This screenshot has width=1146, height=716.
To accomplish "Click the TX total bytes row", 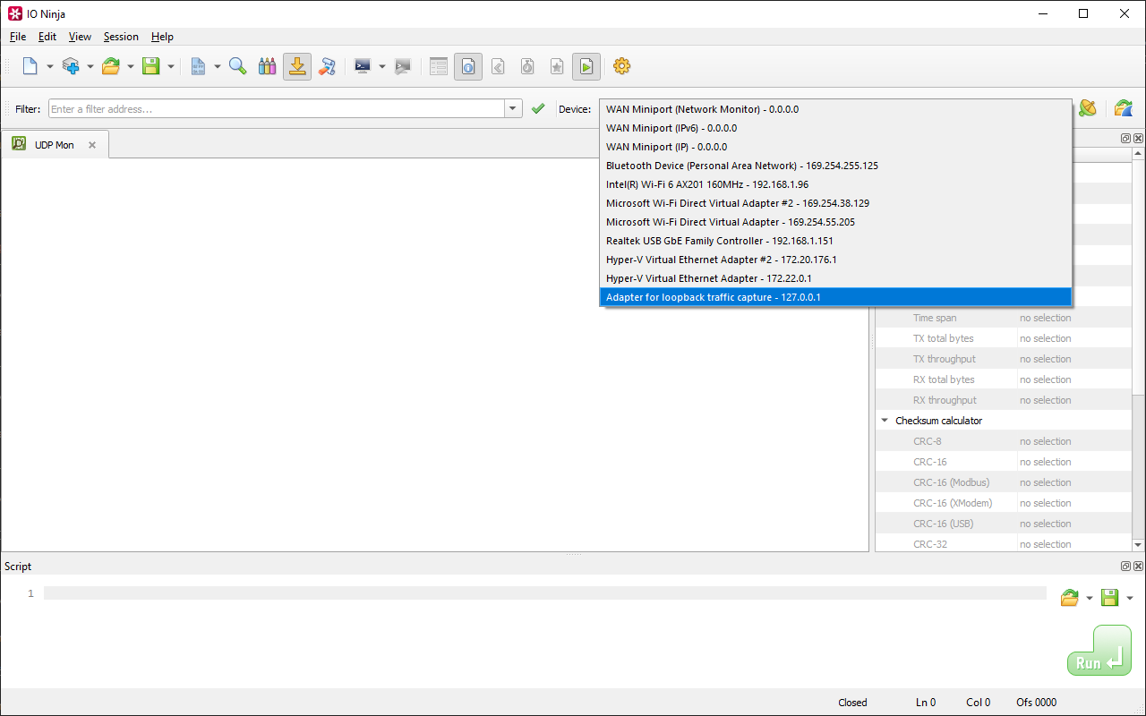I will [x=1005, y=338].
